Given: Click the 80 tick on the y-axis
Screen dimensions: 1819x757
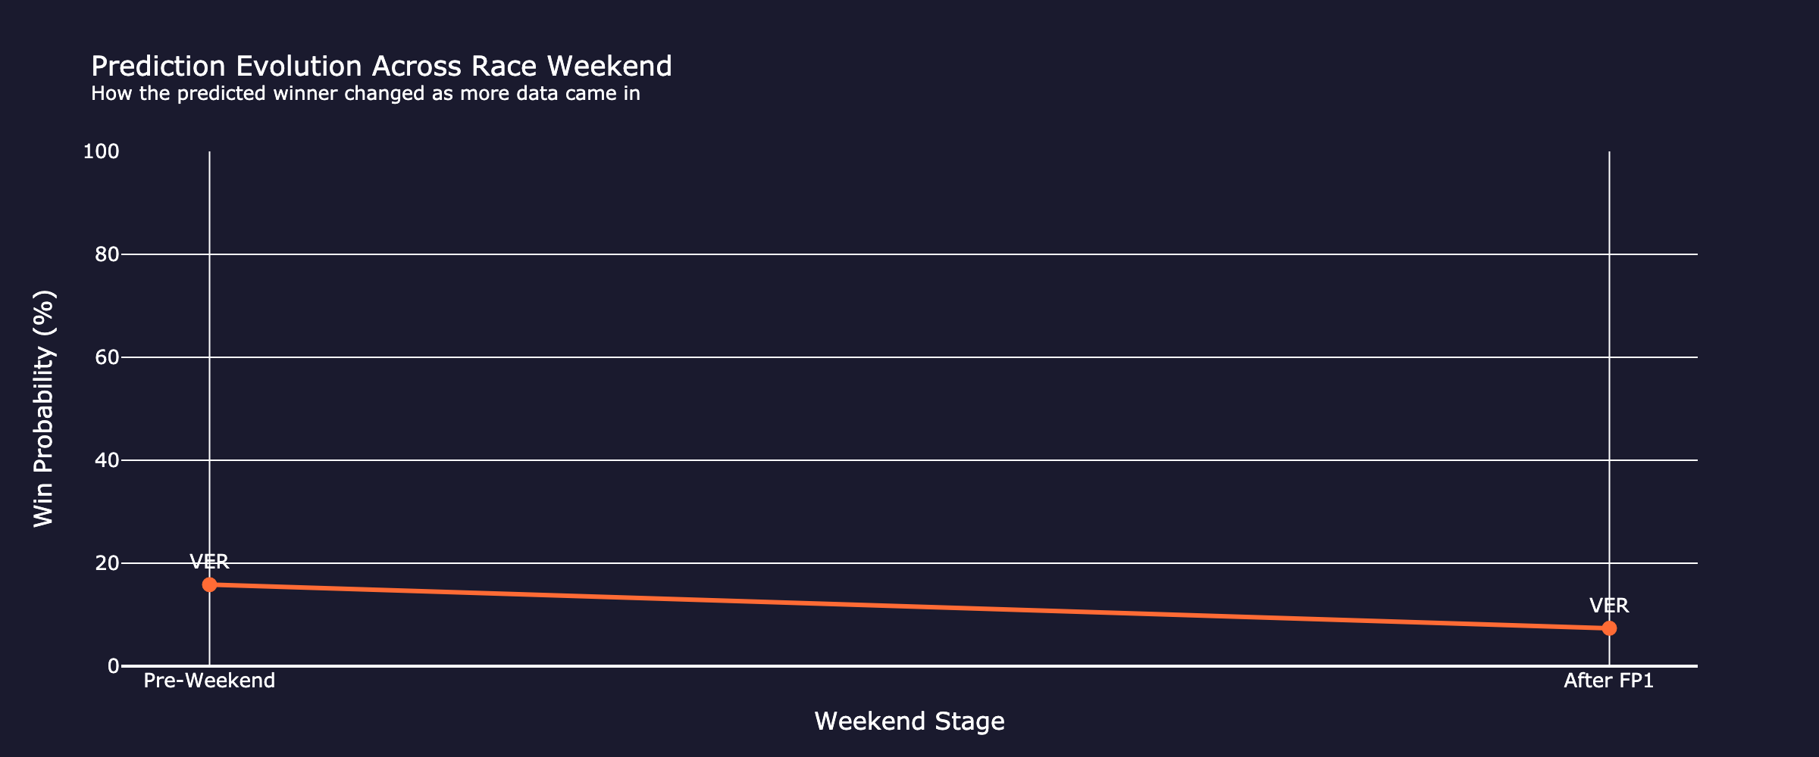Looking at the screenshot, I should pos(107,254).
